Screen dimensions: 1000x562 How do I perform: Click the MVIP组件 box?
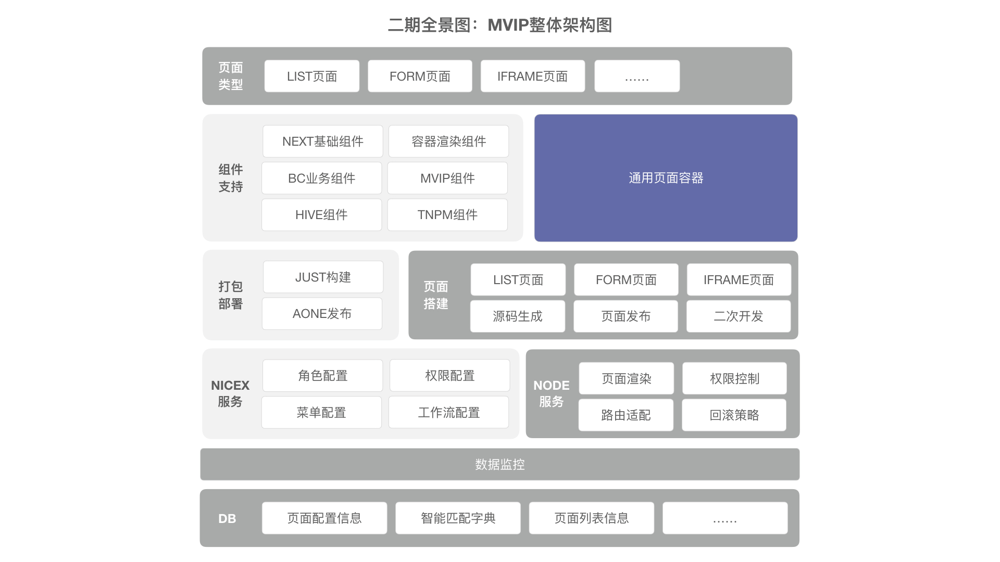click(x=447, y=178)
